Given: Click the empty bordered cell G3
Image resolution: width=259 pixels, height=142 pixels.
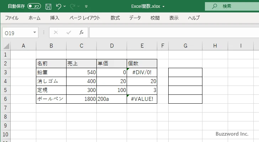Looking at the screenshot, I should tap(185, 72).
